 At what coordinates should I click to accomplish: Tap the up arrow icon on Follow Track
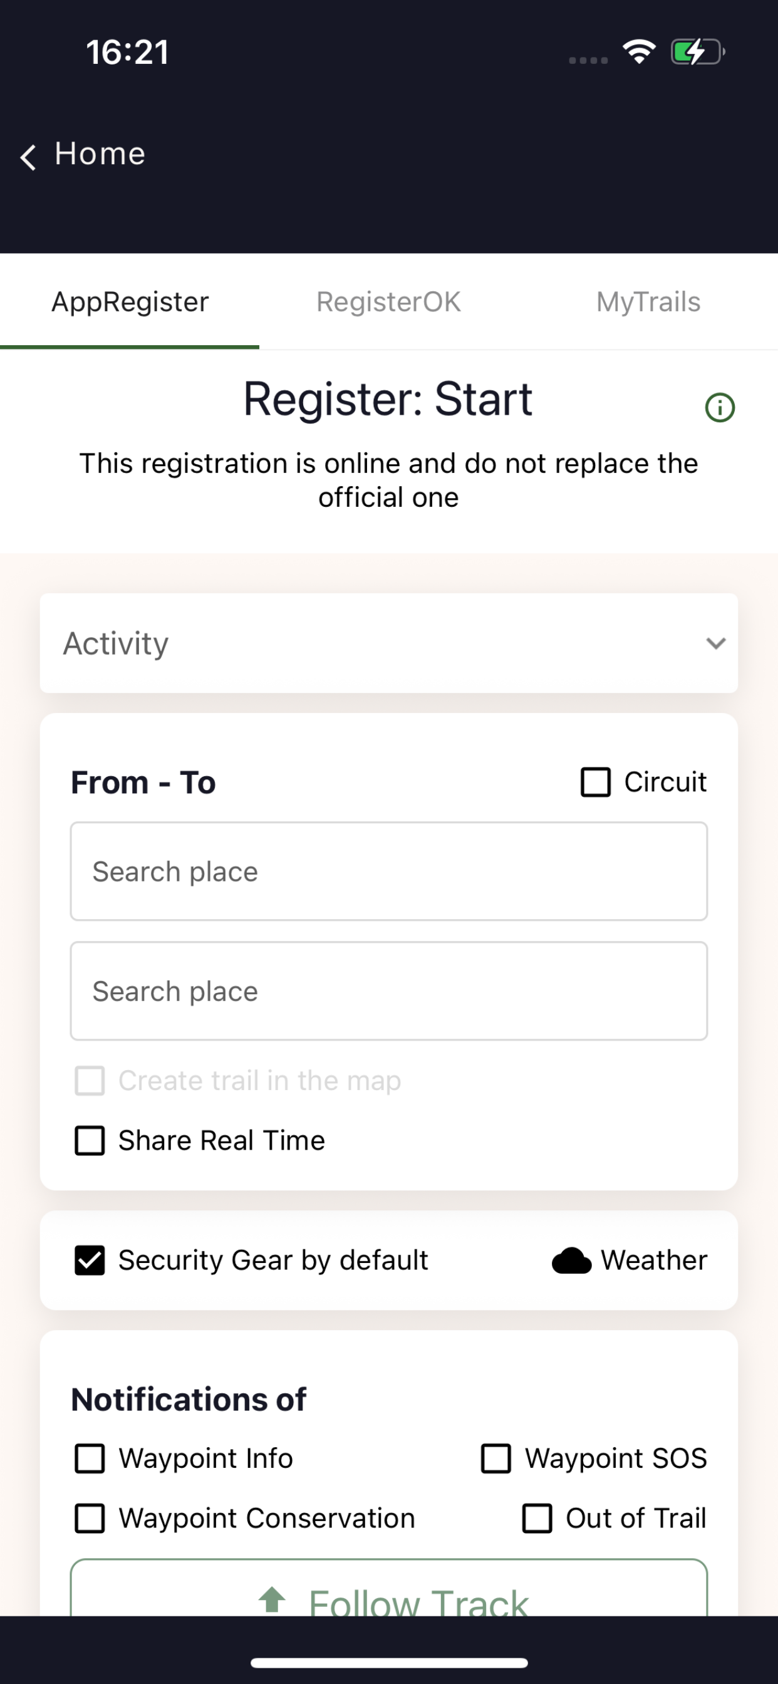pos(272,1599)
